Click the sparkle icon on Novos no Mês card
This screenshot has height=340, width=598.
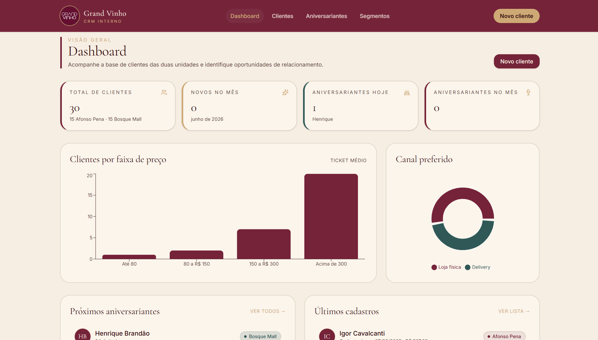(285, 92)
